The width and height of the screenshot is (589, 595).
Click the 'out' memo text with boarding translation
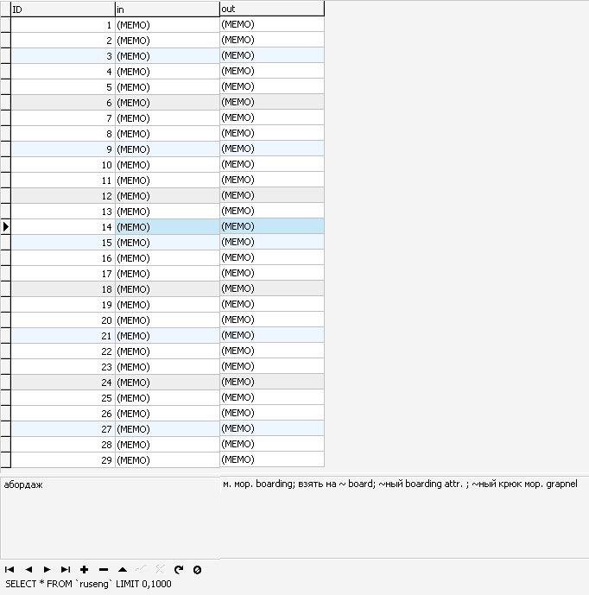point(400,484)
